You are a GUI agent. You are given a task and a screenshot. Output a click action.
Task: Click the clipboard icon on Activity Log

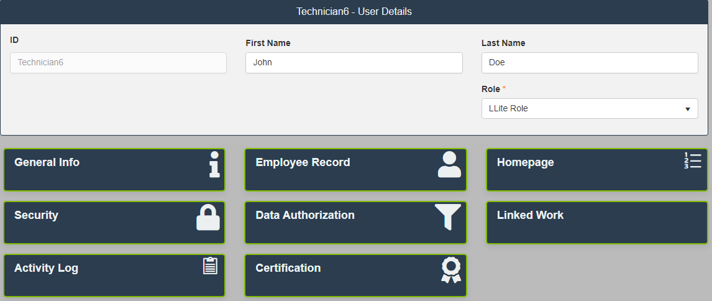(x=211, y=266)
